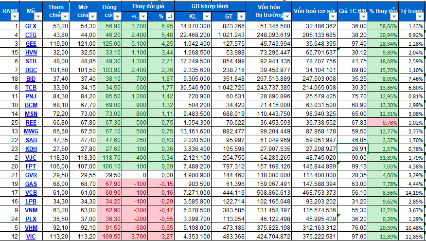Open the PNJ ticker link
426x241 pixels.
point(31,96)
